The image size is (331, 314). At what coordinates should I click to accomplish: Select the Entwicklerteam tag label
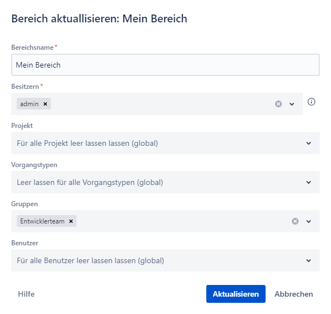(x=42, y=221)
